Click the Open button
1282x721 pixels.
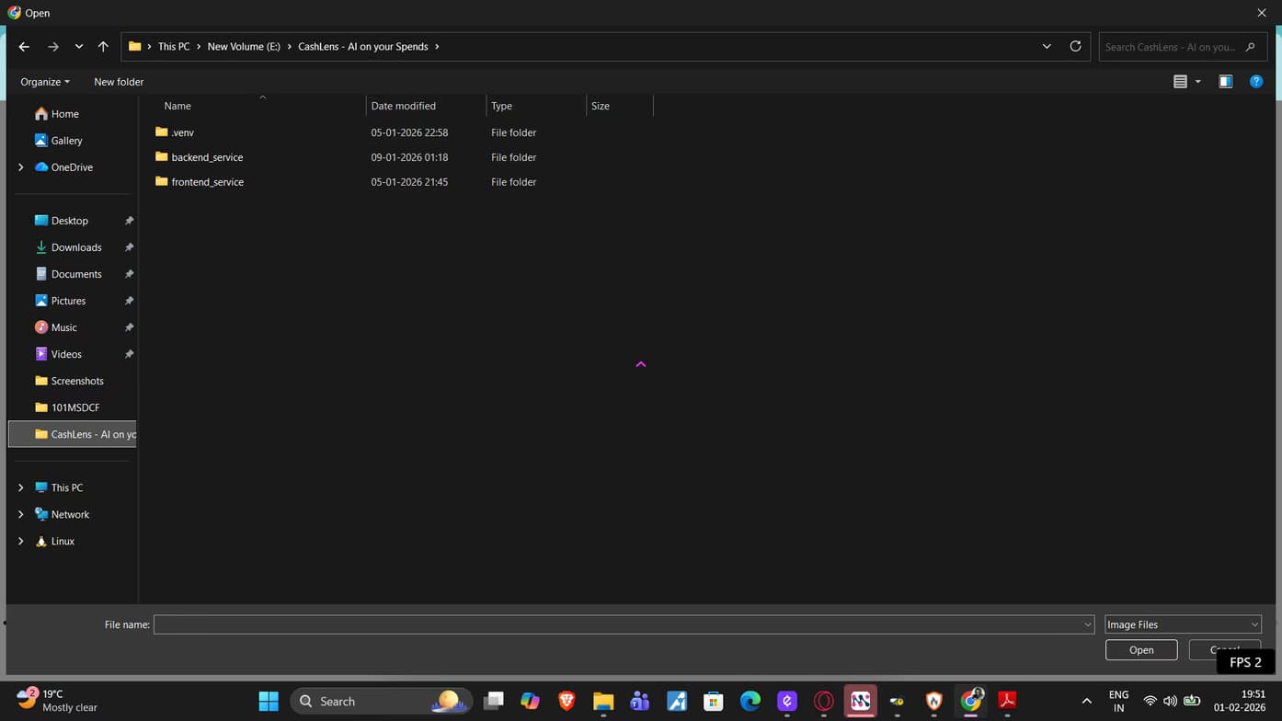click(x=1140, y=650)
